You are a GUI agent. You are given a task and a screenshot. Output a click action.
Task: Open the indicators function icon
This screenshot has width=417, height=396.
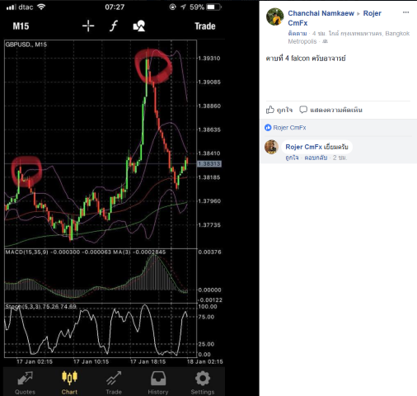[114, 26]
